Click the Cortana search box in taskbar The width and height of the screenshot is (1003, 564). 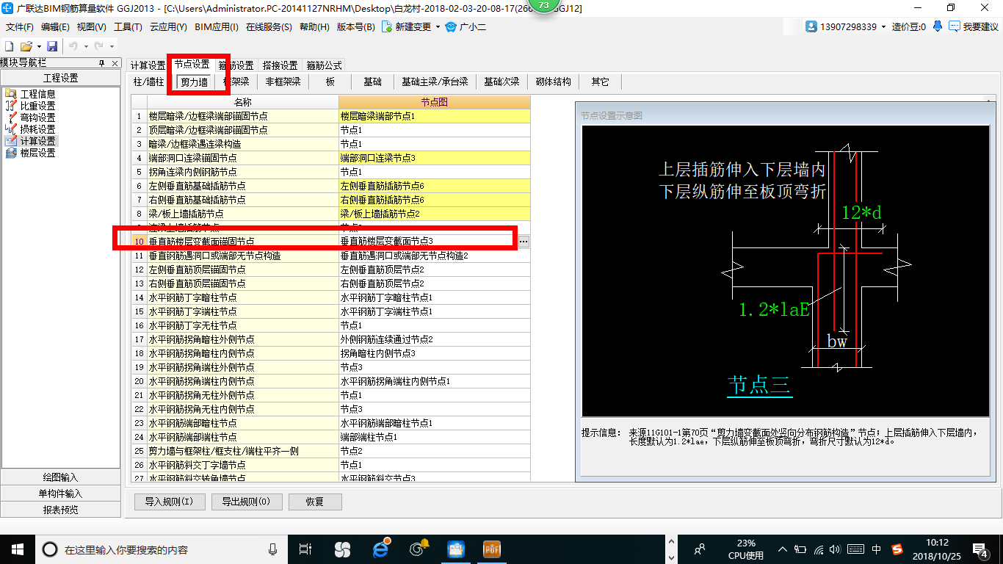coord(162,549)
